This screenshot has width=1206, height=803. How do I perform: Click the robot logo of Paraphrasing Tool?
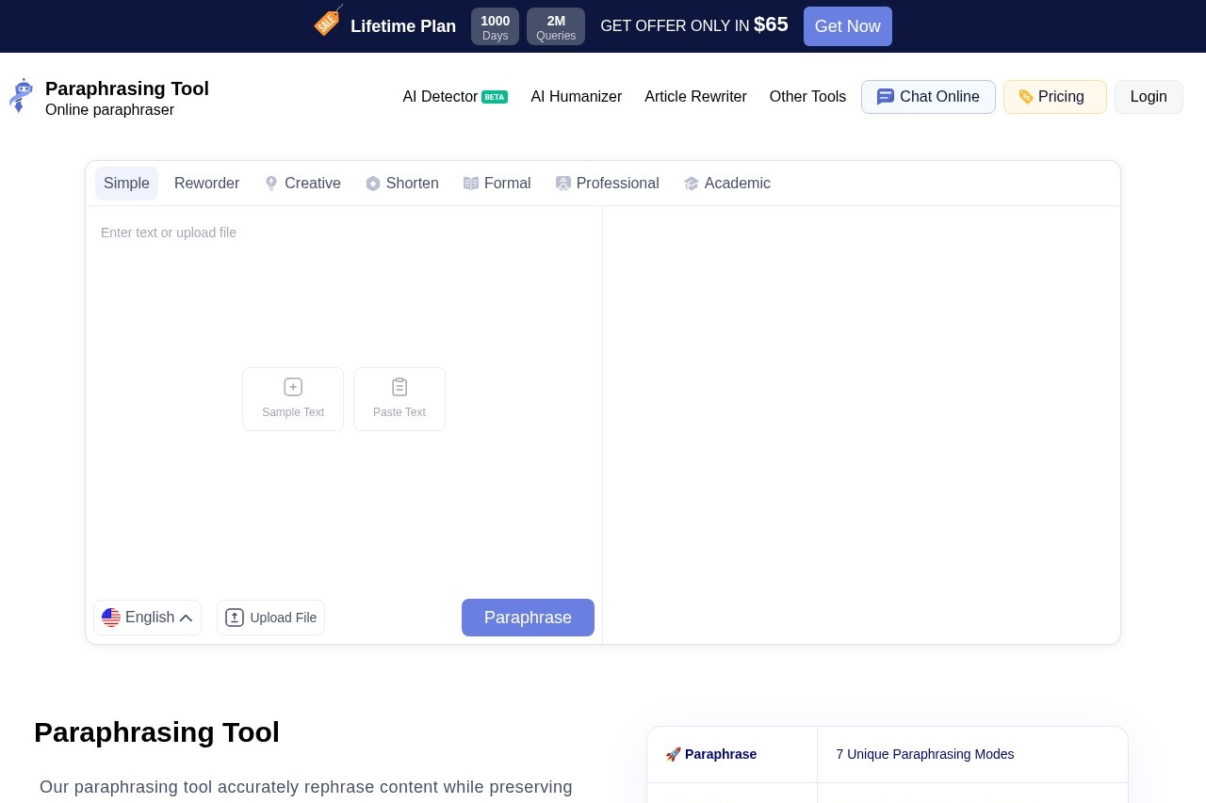coord(21,95)
